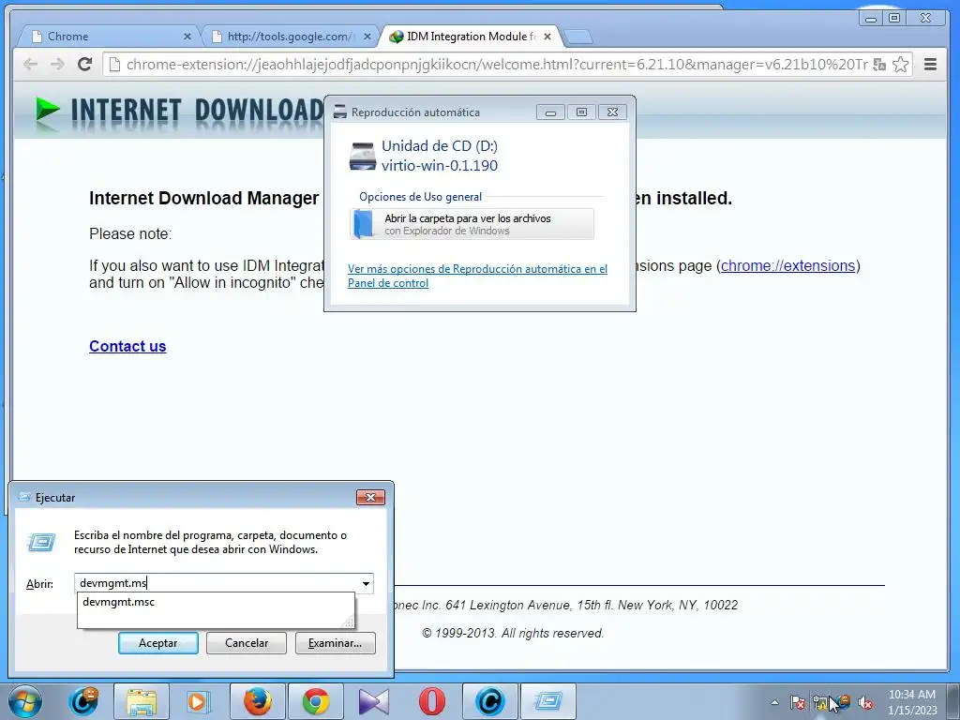Open more AutoPlay options in Control Panel link
Viewport: 960px width, 720px height.
click(x=477, y=277)
